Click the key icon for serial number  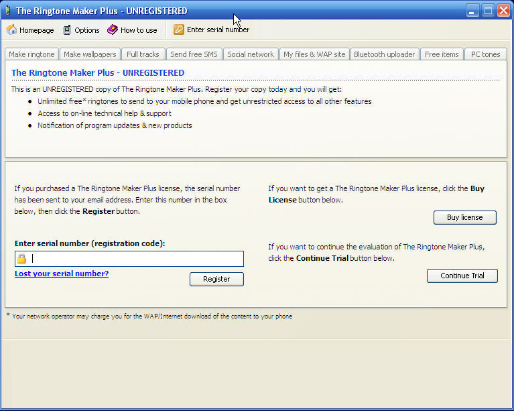[179, 30]
